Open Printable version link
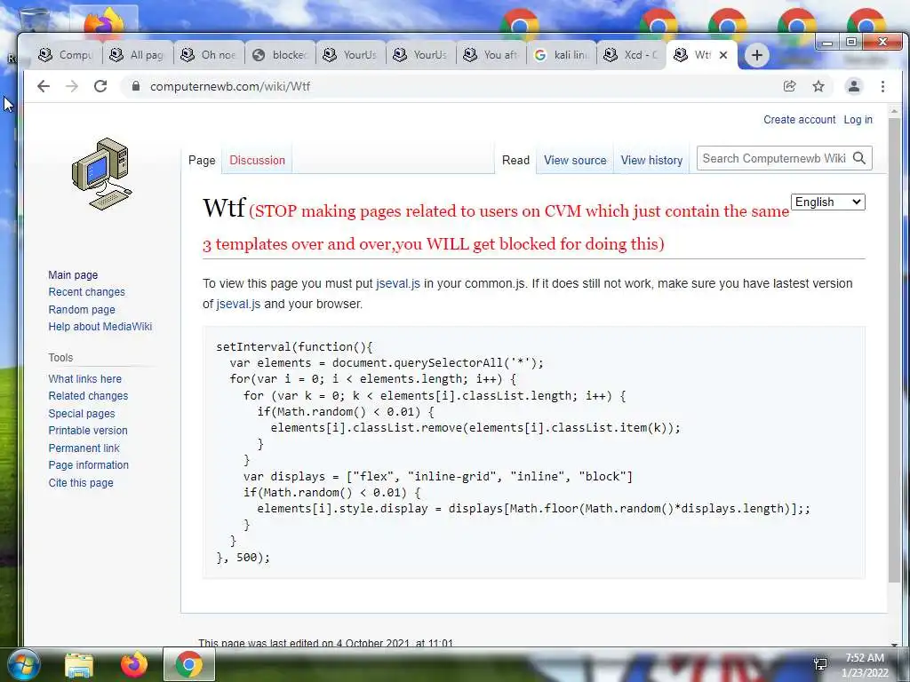 coord(88,431)
